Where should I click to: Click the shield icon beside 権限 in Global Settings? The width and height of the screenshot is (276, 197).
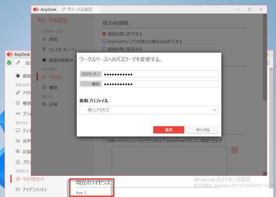pos(44,87)
